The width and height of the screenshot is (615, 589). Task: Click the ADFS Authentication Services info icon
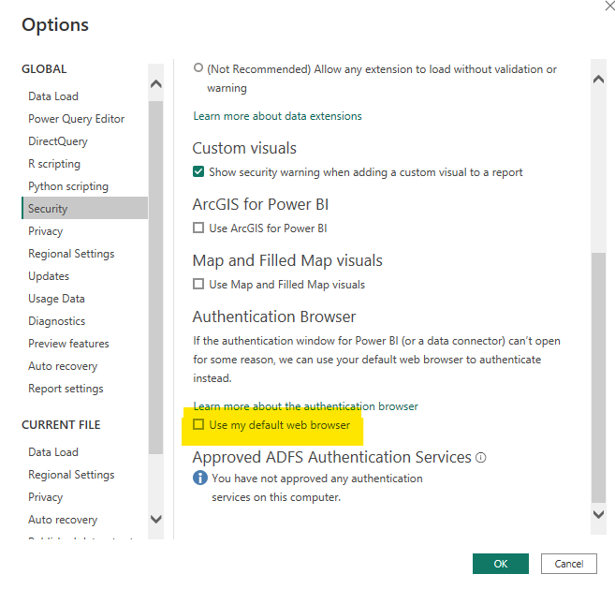click(481, 458)
